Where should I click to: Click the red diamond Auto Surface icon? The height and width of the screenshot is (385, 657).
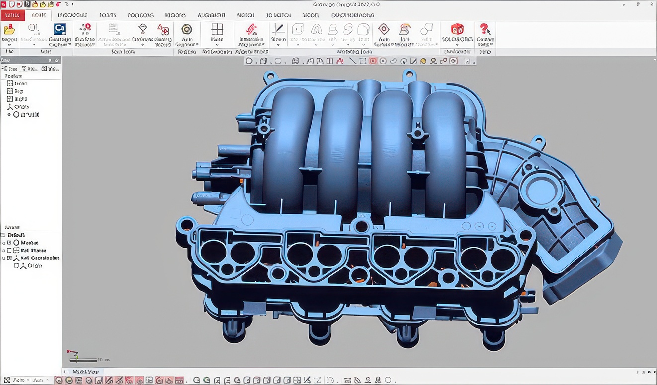click(383, 29)
